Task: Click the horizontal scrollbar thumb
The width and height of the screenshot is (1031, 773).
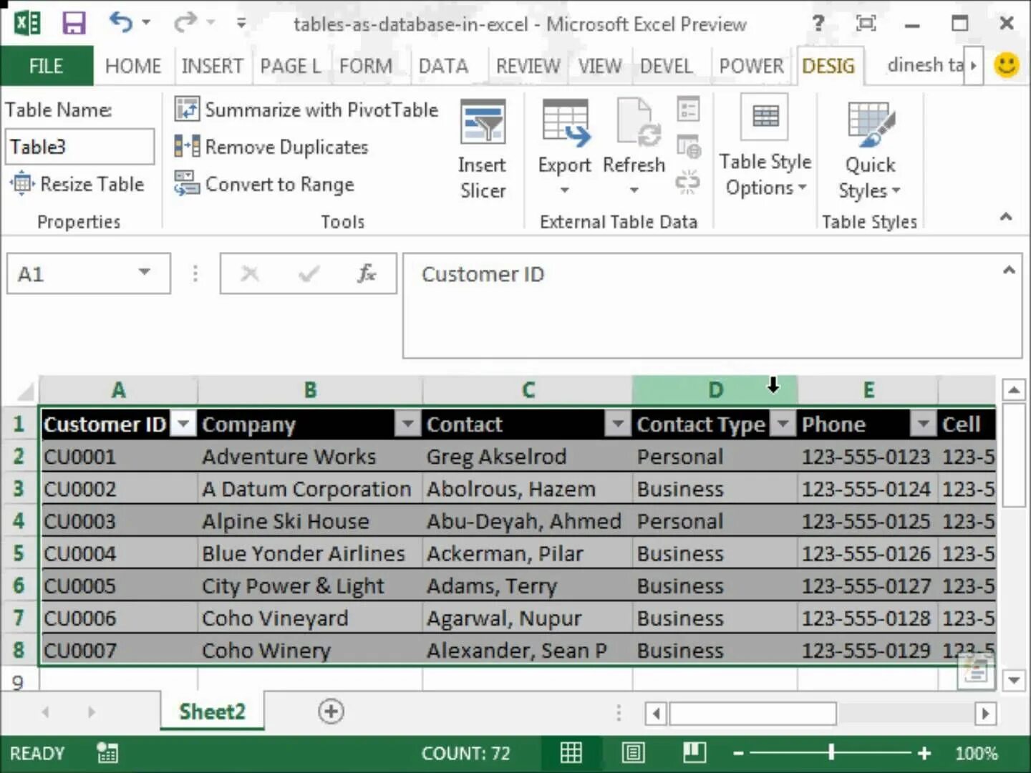Action: coord(752,714)
